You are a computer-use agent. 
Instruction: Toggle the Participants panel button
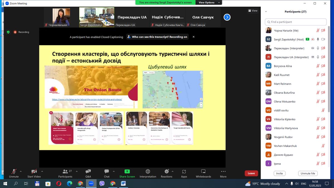point(65,173)
